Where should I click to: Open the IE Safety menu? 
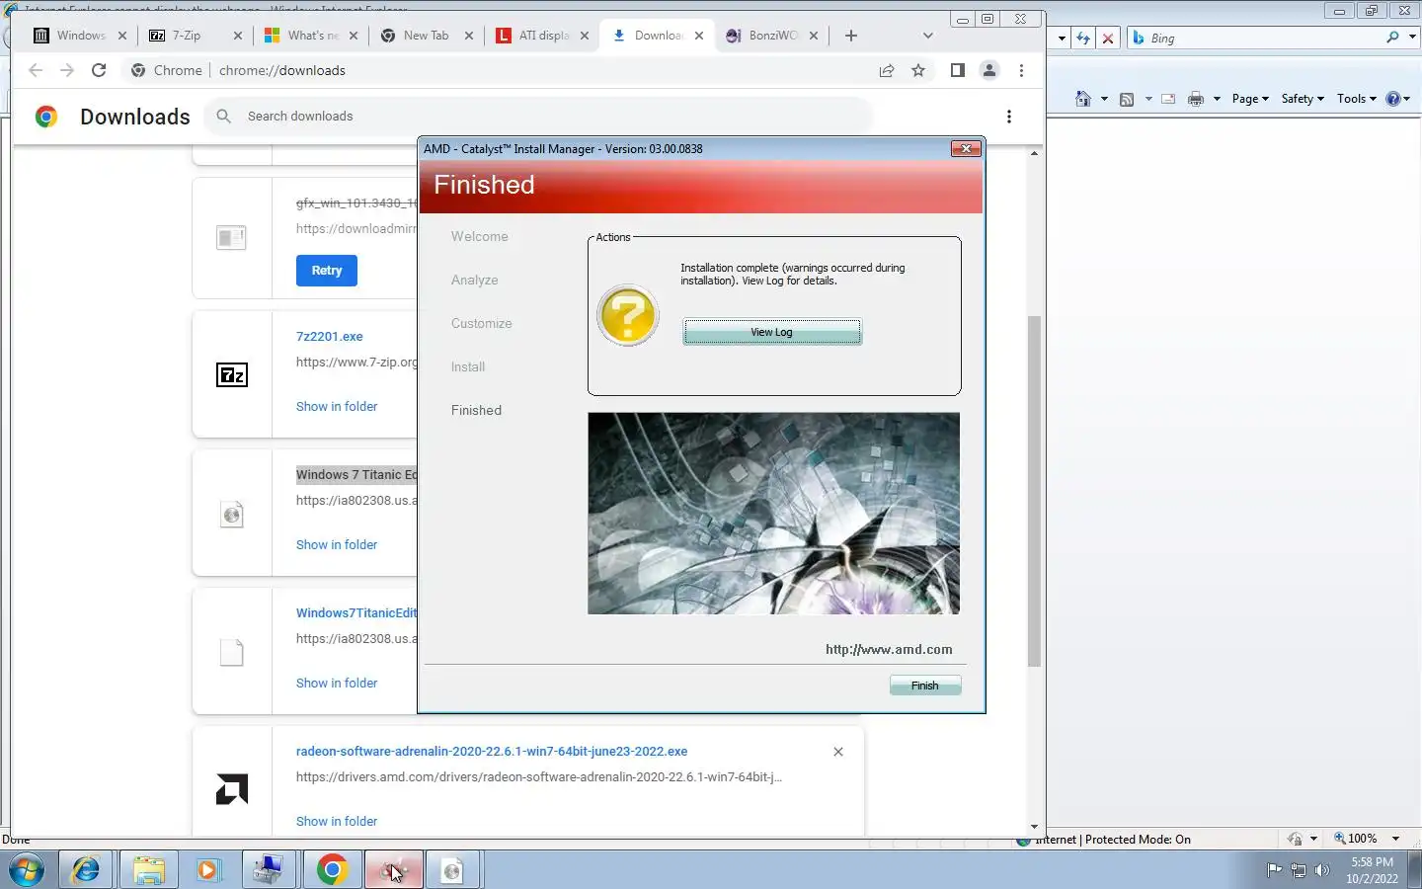(1303, 99)
